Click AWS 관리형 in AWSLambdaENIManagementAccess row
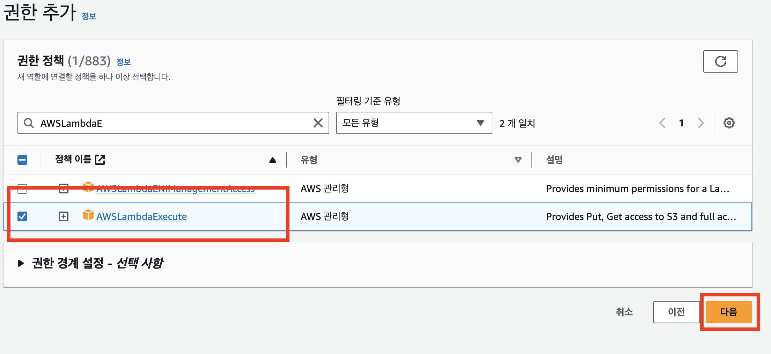This screenshot has height=354, width=771. coord(325,189)
